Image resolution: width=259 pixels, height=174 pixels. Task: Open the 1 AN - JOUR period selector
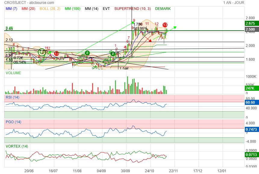234,3
